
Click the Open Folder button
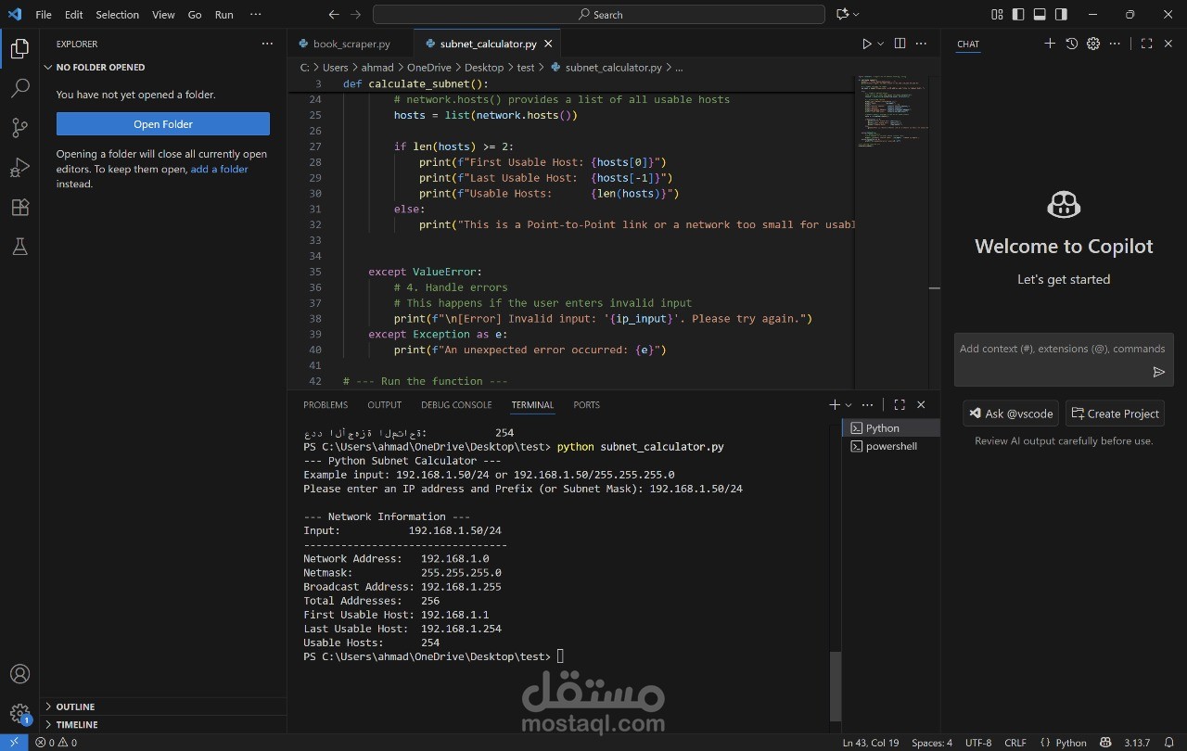click(x=163, y=124)
